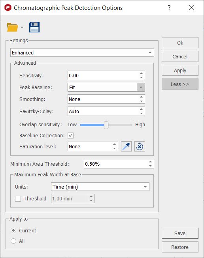The width and height of the screenshot is (204, 258).
Task: Increase the Smoothing value with up arrow
Action: [141, 97]
